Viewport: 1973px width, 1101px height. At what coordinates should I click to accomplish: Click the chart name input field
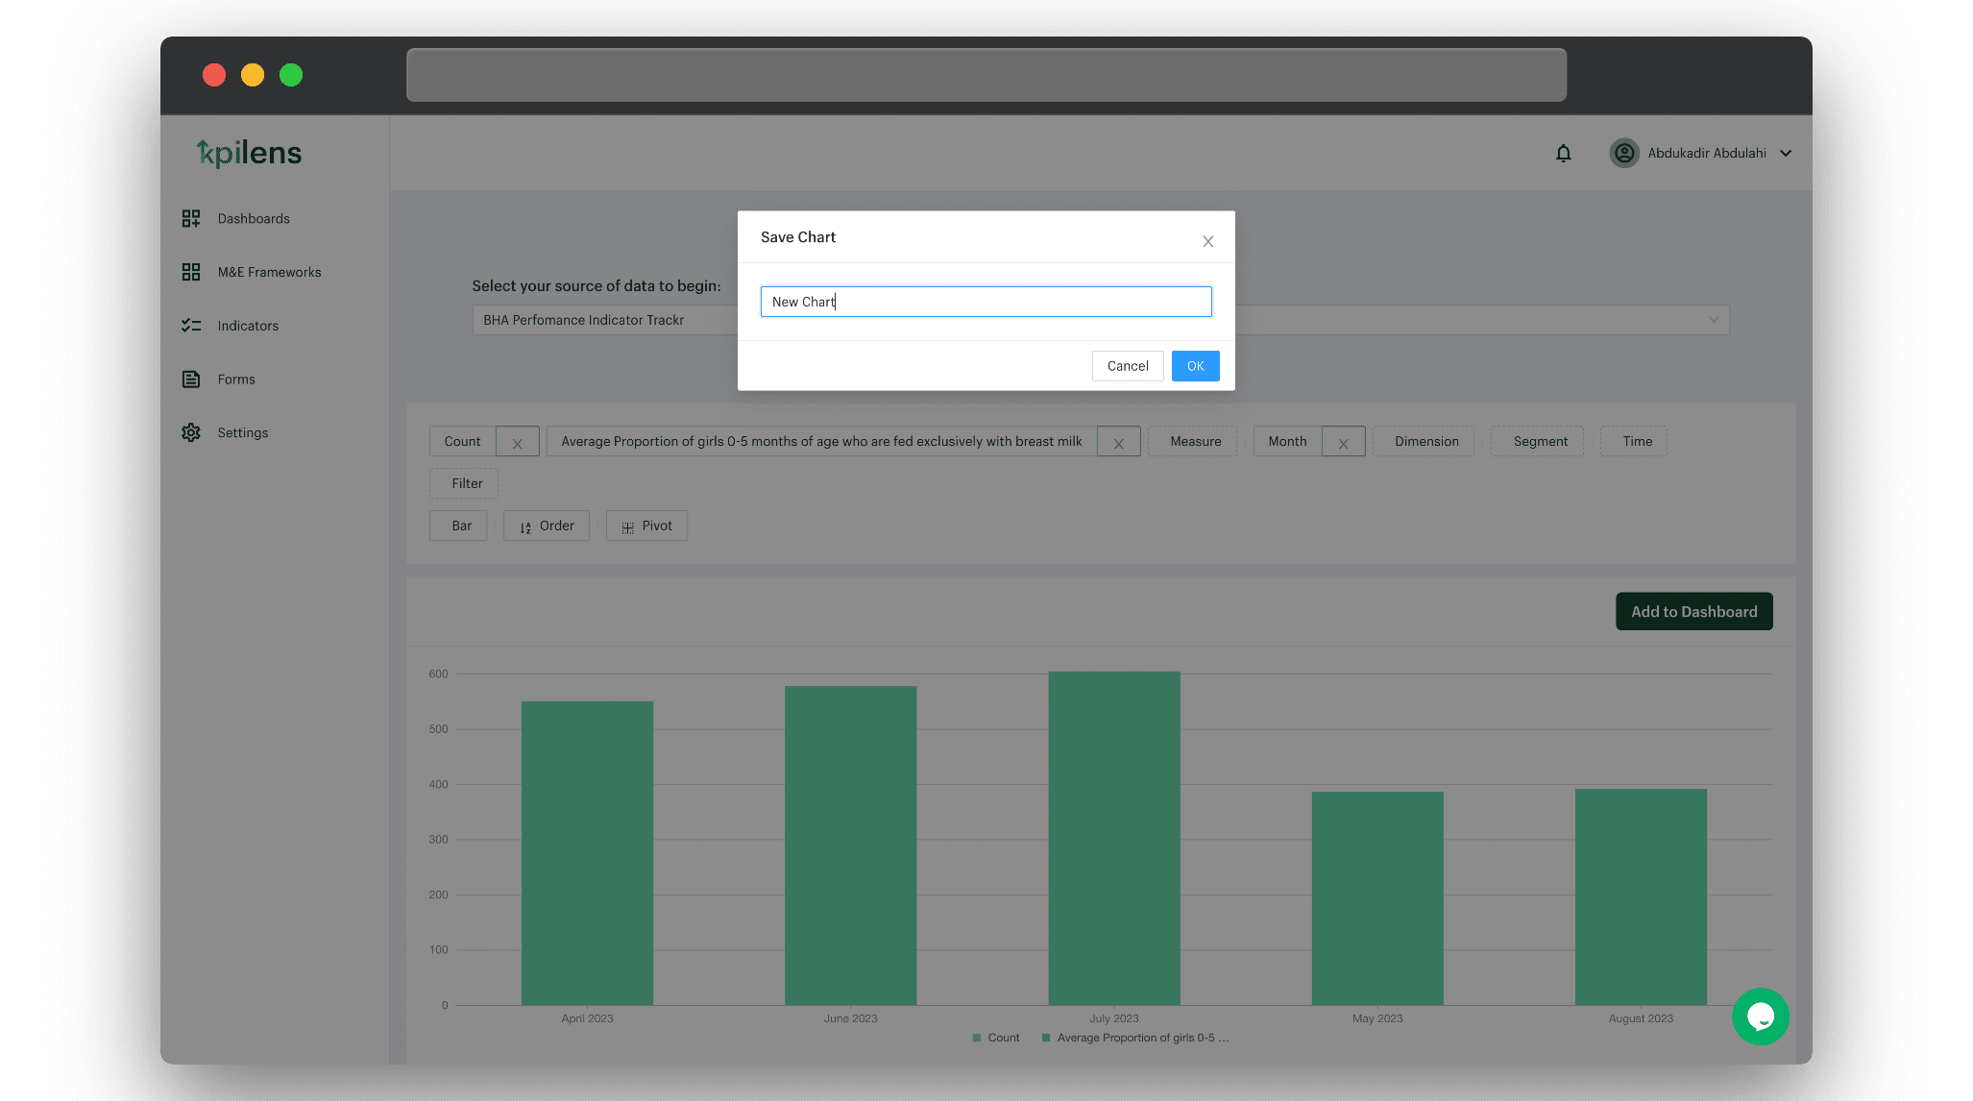click(x=985, y=302)
